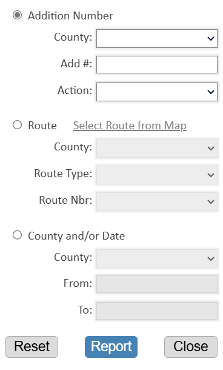Open County dropdown under County and/or Date
Screen dimensions: 223x370
157,258
